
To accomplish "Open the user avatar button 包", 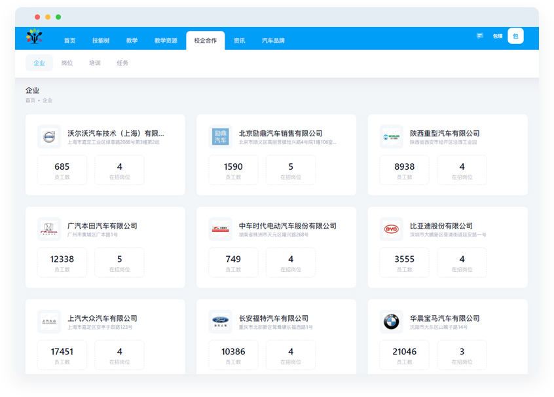I will [515, 36].
